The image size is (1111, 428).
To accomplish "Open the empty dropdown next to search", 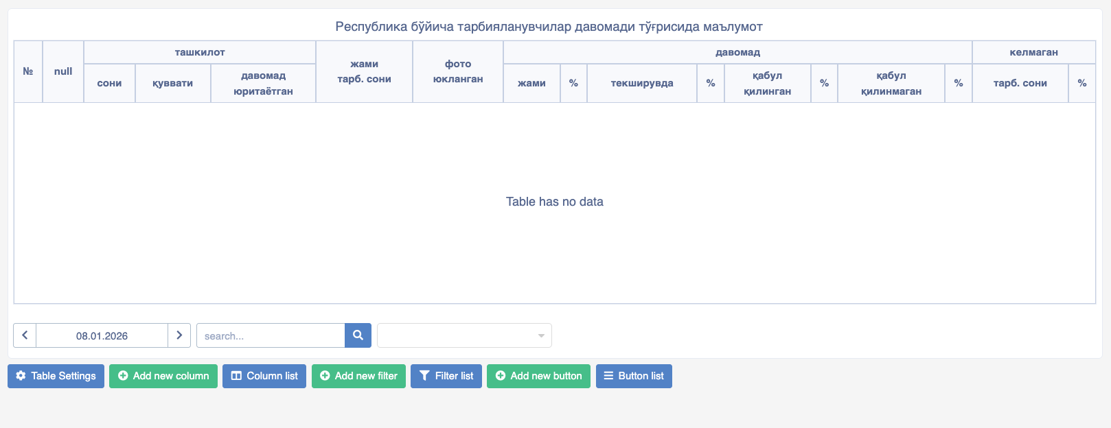I will pos(464,335).
